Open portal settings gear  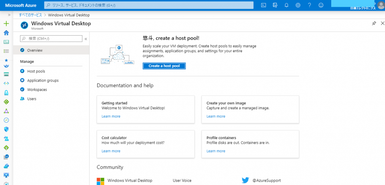click(298, 5)
